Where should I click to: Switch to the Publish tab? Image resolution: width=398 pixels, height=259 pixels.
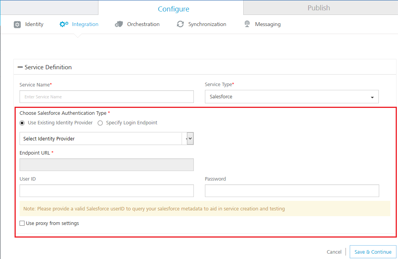point(319,8)
